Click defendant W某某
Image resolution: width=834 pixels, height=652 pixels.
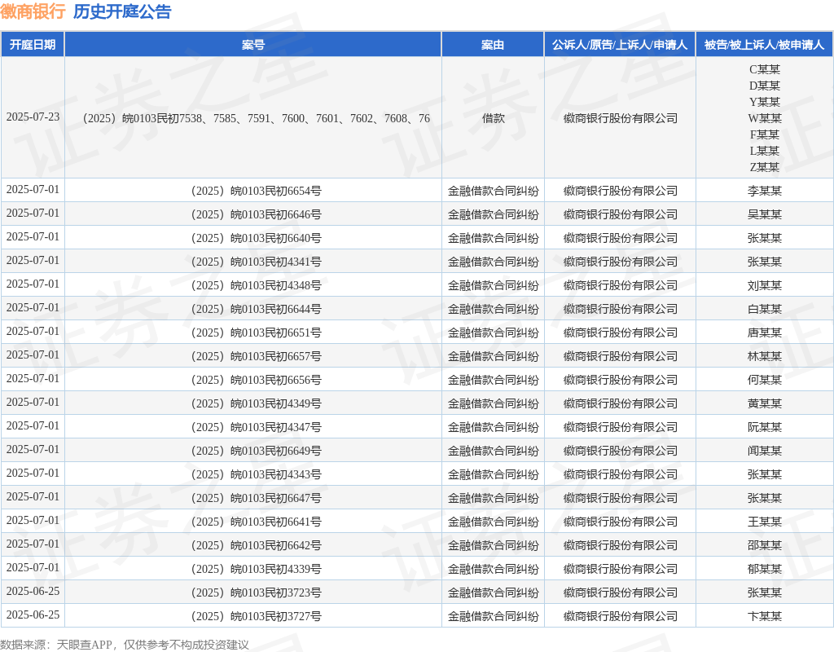coord(764,118)
